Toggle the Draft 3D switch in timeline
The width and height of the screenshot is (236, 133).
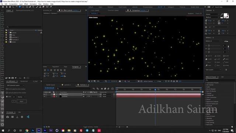(98, 89)
